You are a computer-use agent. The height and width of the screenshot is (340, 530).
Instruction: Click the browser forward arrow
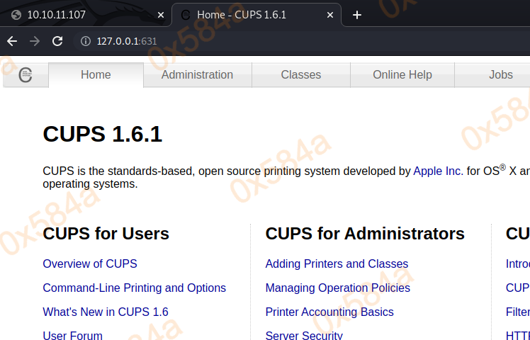tap(35, 41)
